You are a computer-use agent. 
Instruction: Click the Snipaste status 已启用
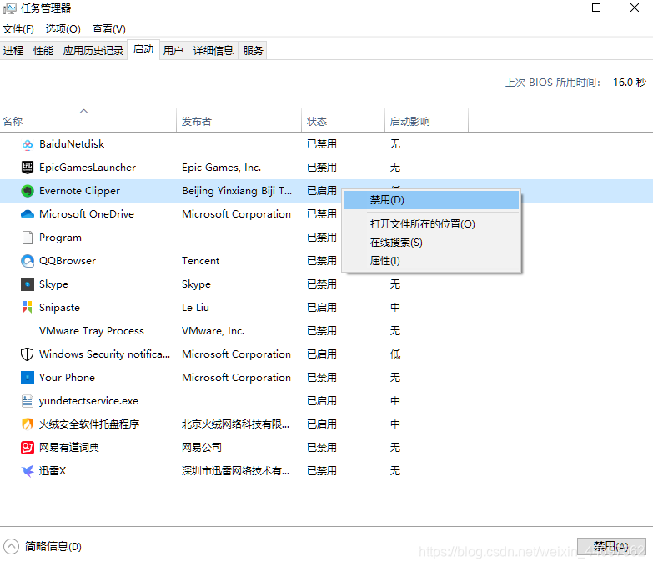[x=322, y=308]
